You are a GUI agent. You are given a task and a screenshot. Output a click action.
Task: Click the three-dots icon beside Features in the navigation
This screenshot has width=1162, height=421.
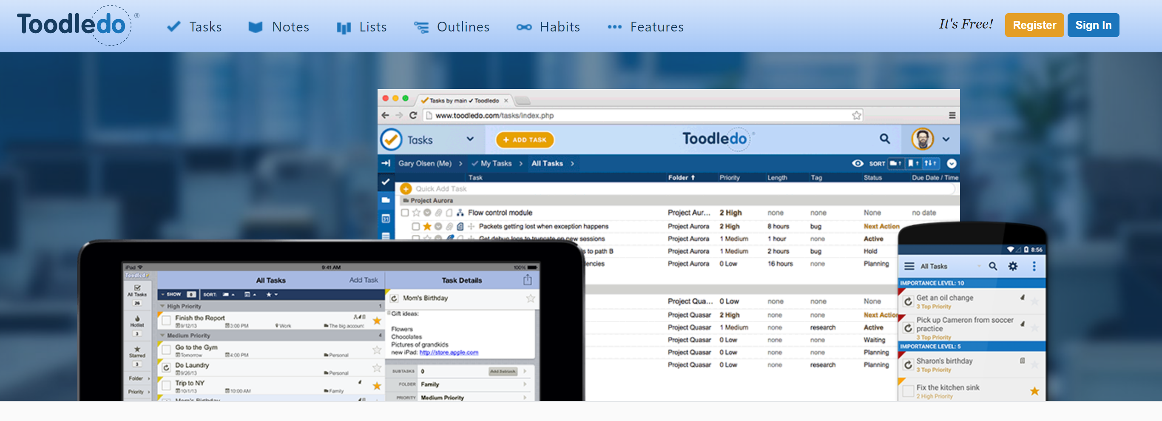(x=614, y=27)
